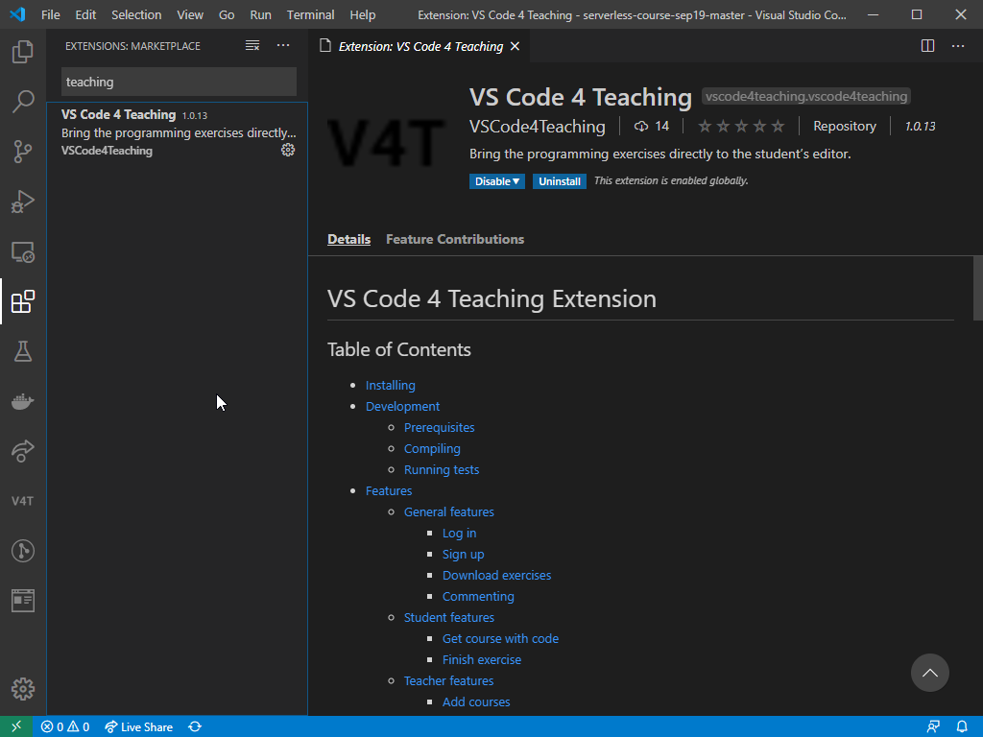The image size is (983, 737).
Task: Click the sync icon in status bar
Action: (195, 726)
